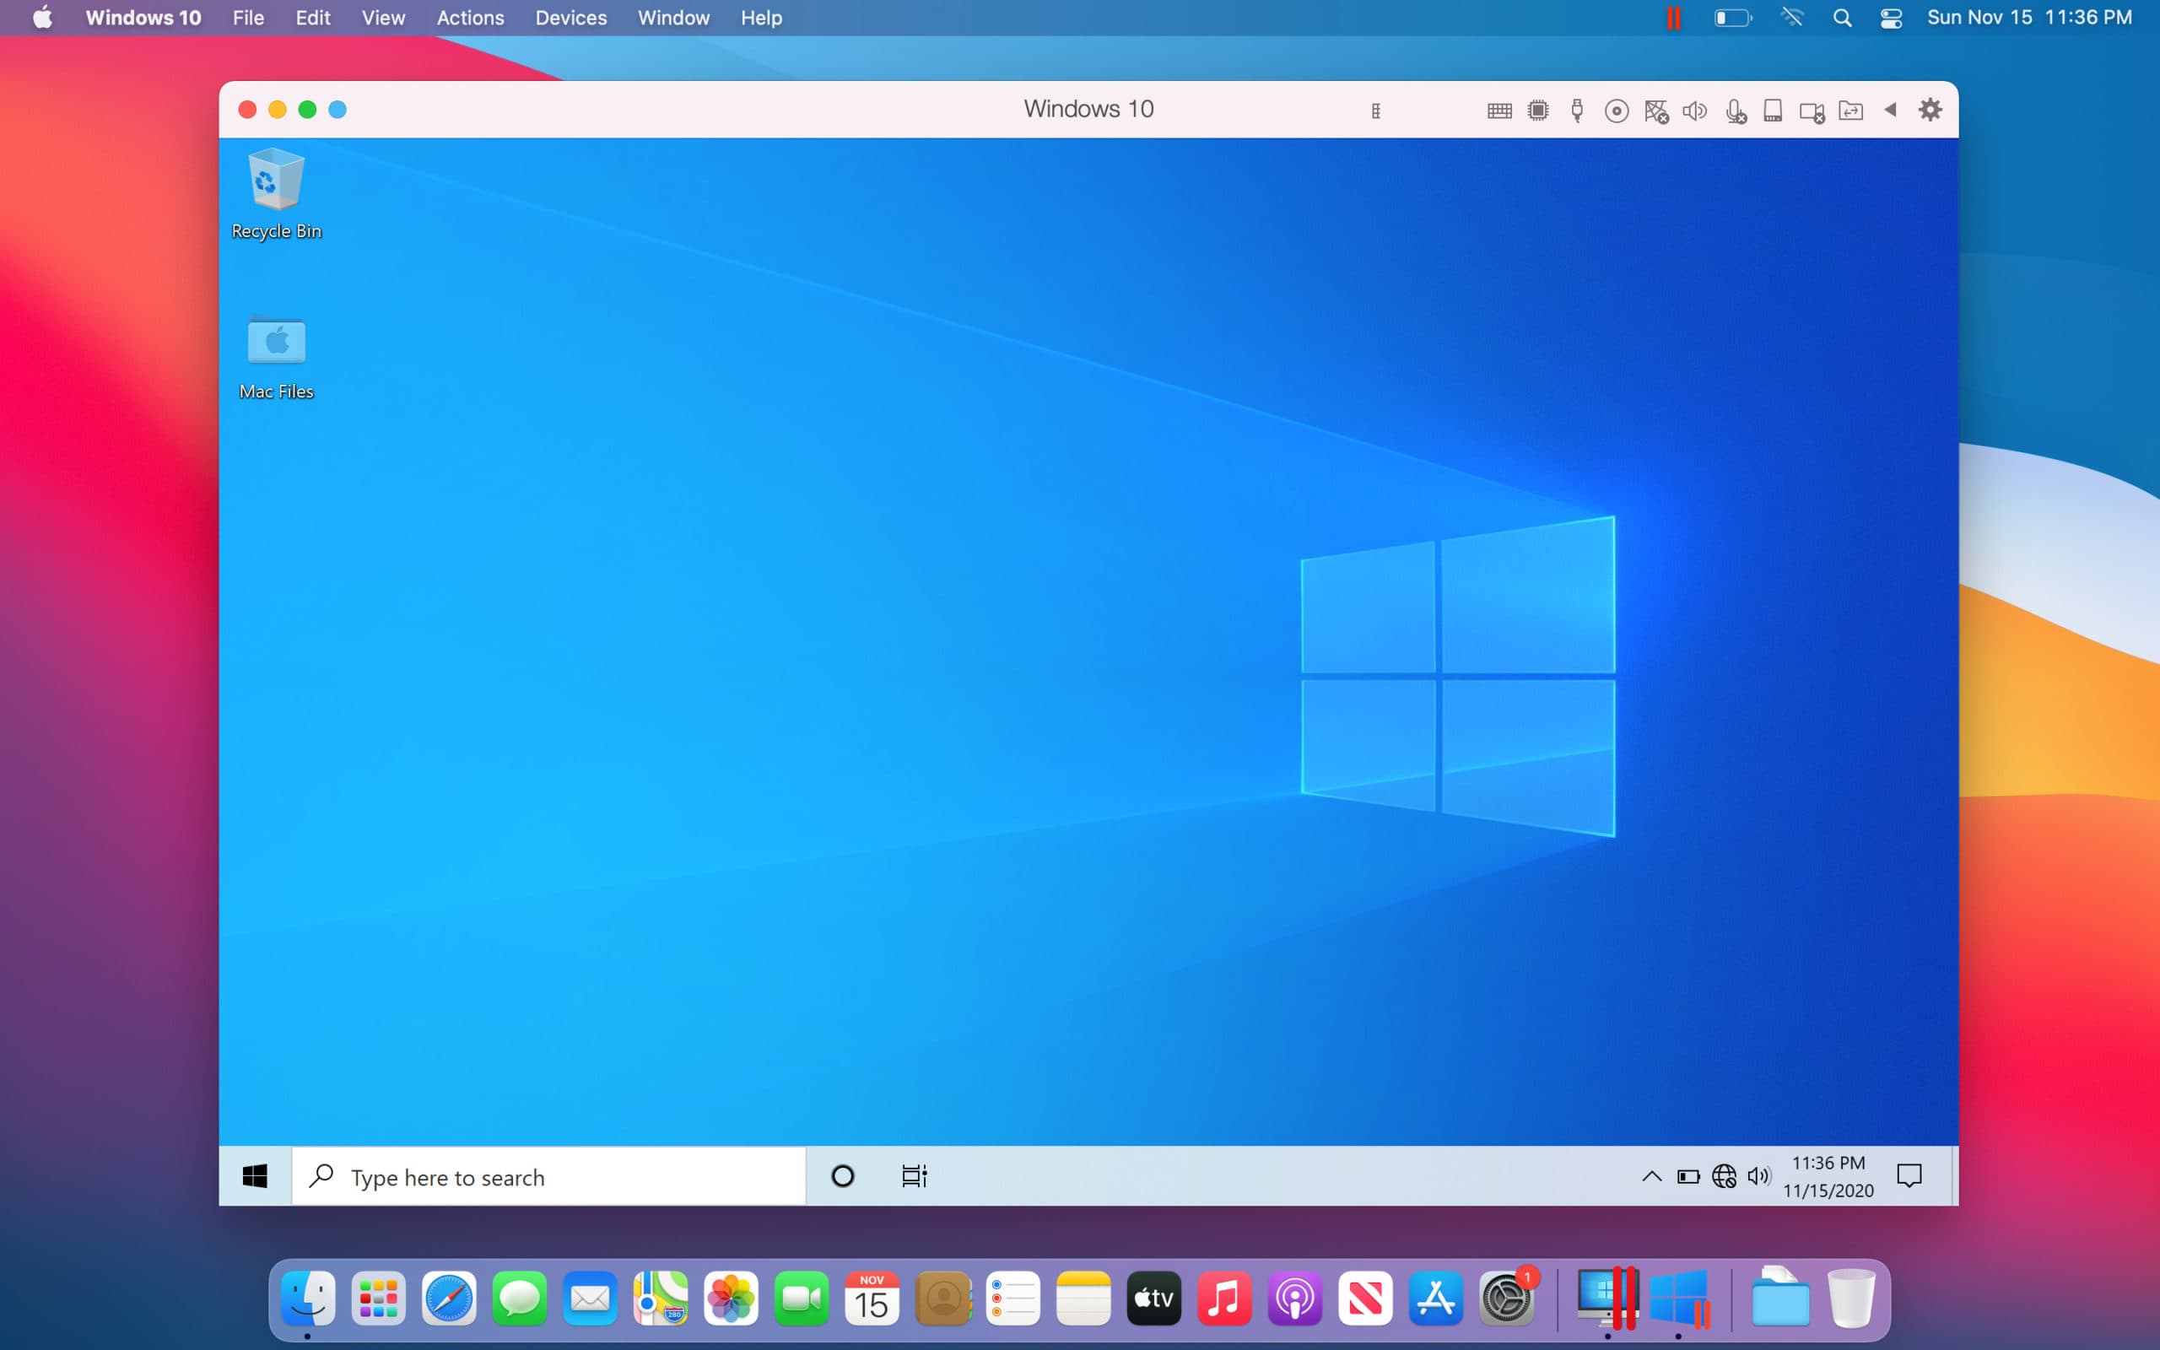Open the macOS battery status dropdown

tap(1732, 17)
